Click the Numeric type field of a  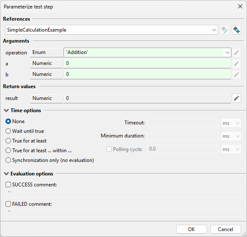pyautogui.click(x=47, y=64)
